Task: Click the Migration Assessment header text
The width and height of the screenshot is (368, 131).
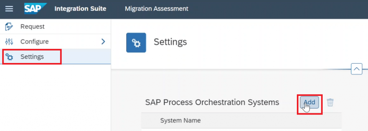Action: coord(157,9)
